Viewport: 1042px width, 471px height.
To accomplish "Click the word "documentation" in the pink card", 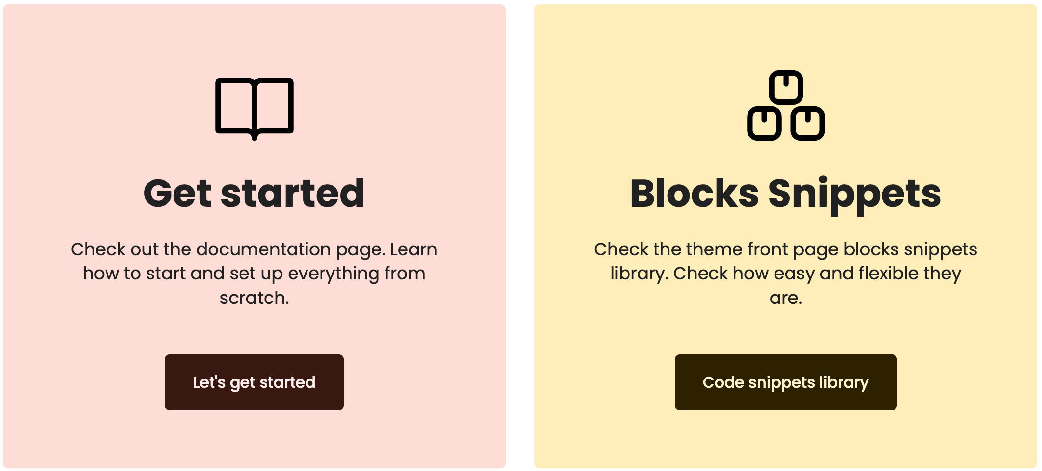I will [264, 249].
